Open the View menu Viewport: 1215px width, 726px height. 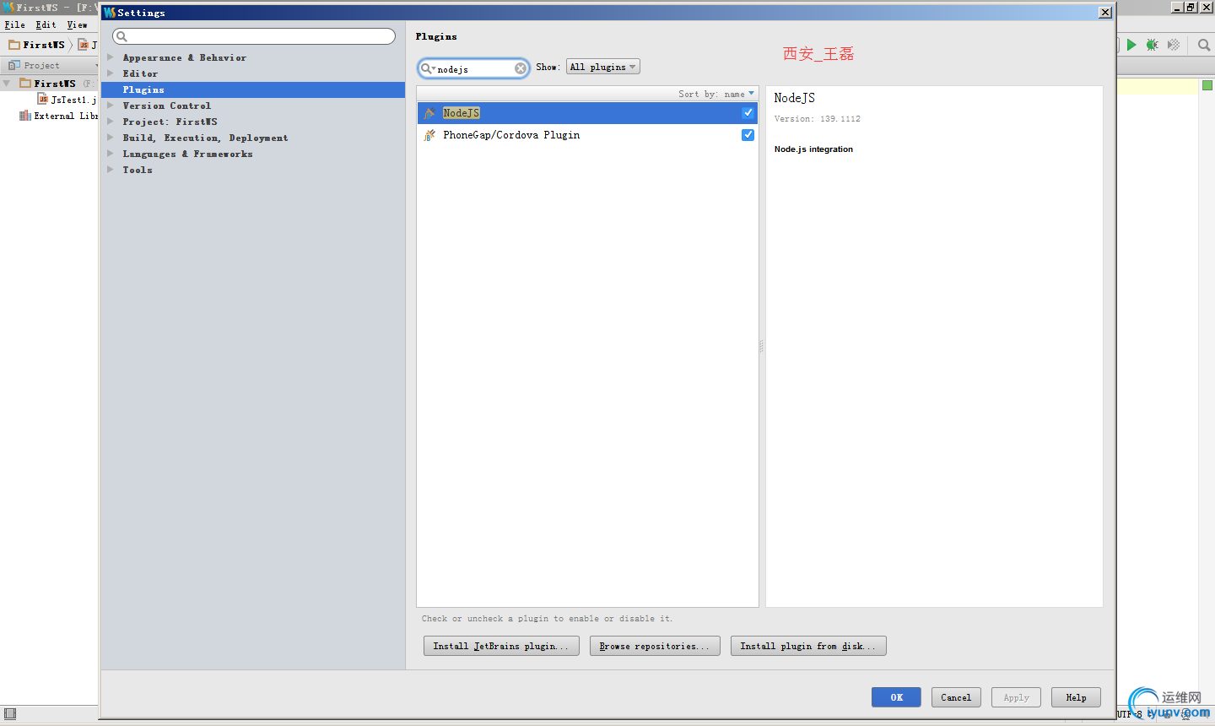[77, 25]
